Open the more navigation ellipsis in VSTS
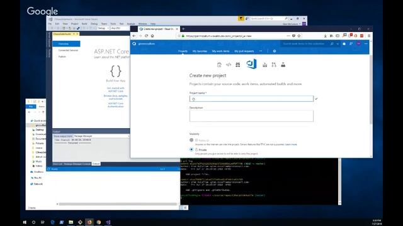This screenshot has height=226, width=403. click(261, 51)
